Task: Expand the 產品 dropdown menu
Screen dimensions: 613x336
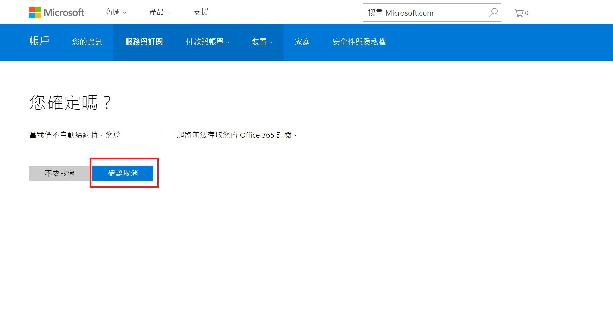Action: [x=160, y=12]
